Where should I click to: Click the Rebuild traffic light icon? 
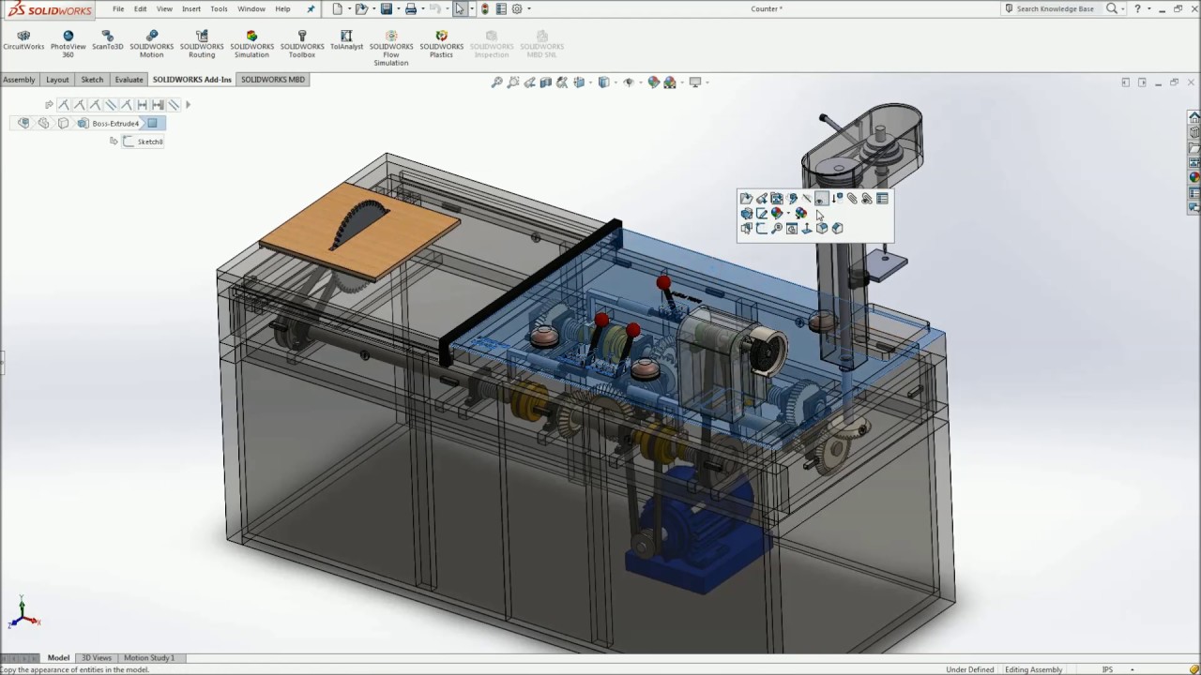point(484,9)
